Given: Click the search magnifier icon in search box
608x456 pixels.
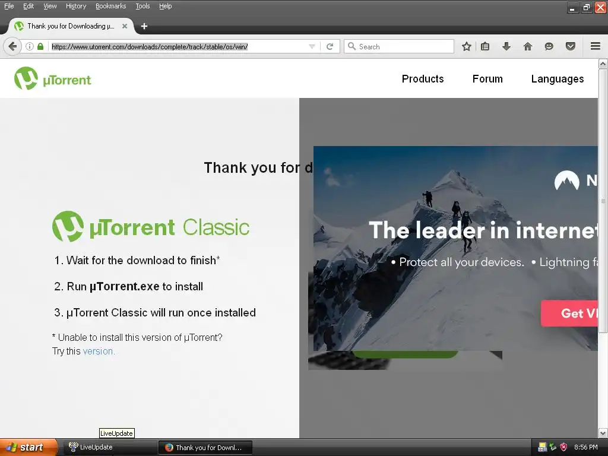Looking at the screenshot, I should [351, 46].
